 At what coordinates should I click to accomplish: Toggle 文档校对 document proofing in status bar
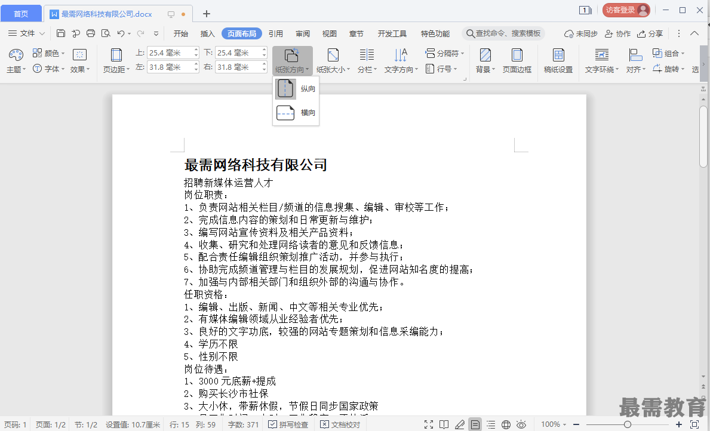pyautogui.click(x=340, y=424)
